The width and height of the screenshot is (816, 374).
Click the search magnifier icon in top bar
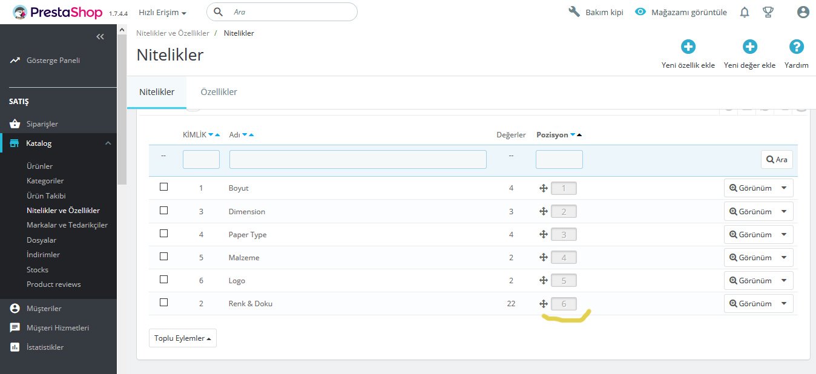coord(219,11)
